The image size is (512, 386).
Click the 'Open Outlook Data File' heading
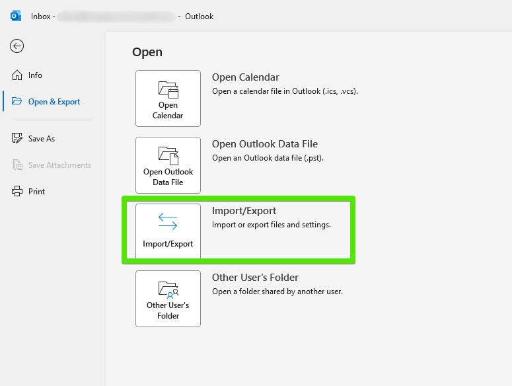click(x=265, y=144)
